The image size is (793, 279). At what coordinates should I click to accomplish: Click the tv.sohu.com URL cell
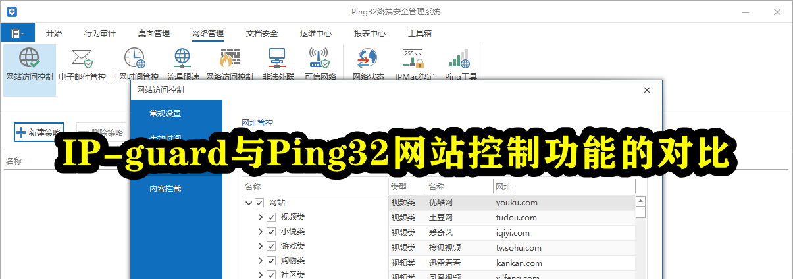tap(519, 248)
